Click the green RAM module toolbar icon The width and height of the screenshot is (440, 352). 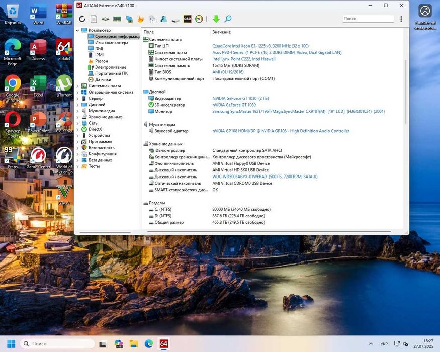pyautogui.click(x=117, y=19)
